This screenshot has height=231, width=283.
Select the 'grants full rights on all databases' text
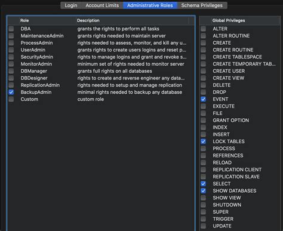pos(115,71)
